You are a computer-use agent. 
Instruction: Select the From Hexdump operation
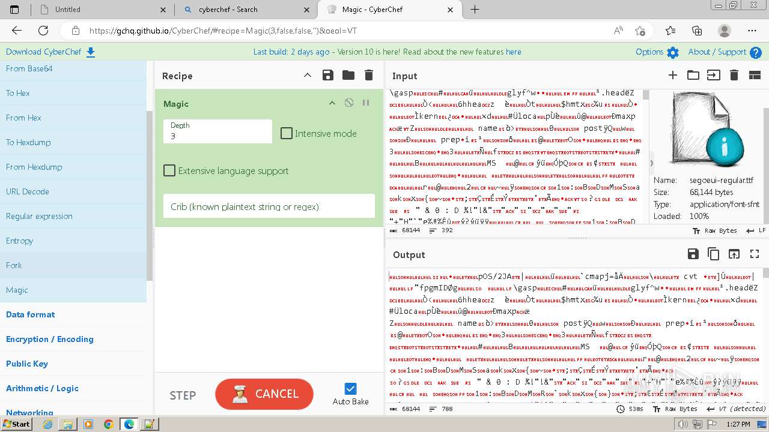coord(73,167)
